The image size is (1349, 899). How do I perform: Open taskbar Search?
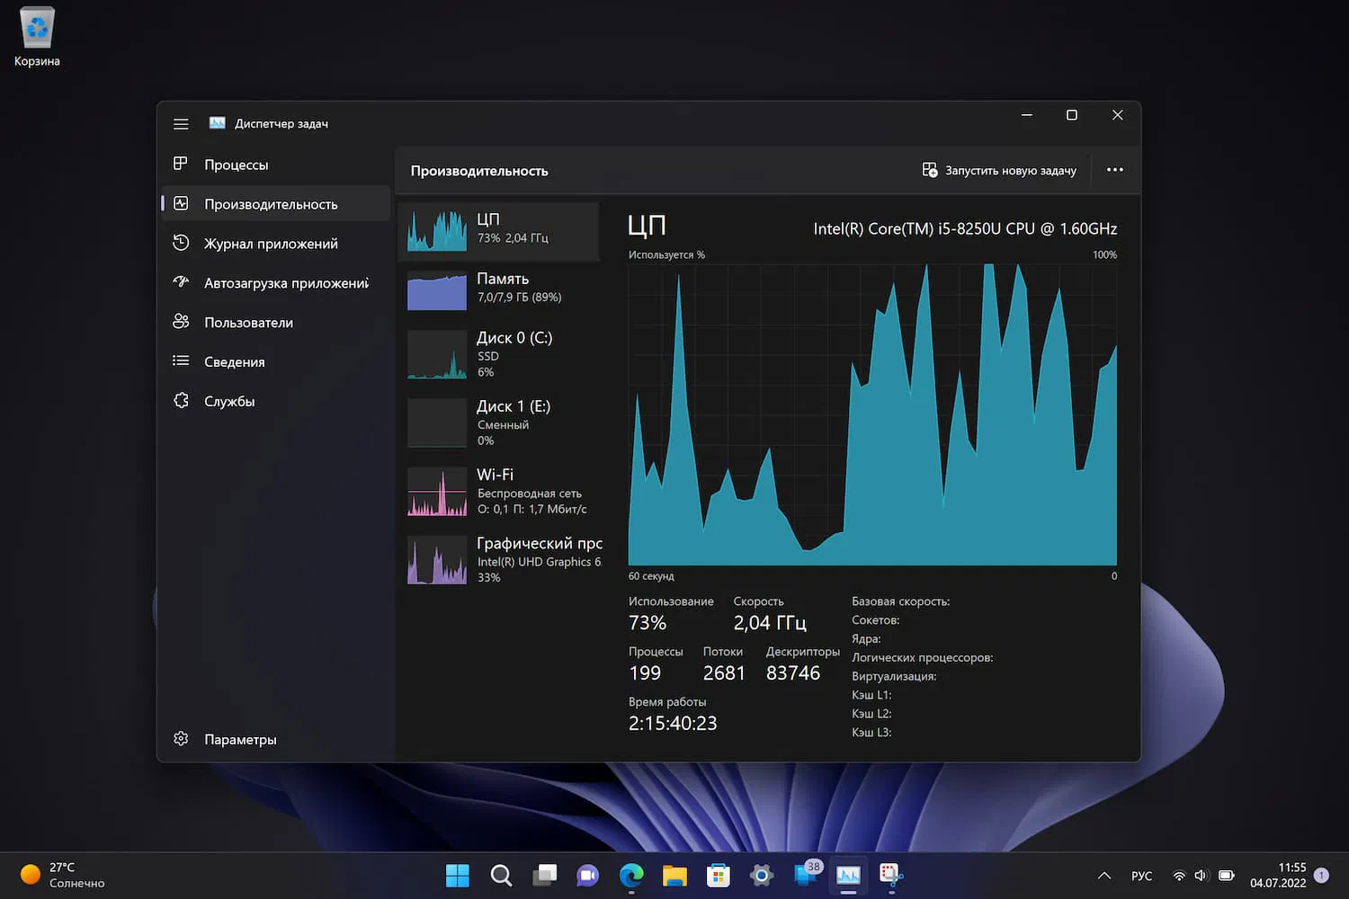tap(501, 875)
